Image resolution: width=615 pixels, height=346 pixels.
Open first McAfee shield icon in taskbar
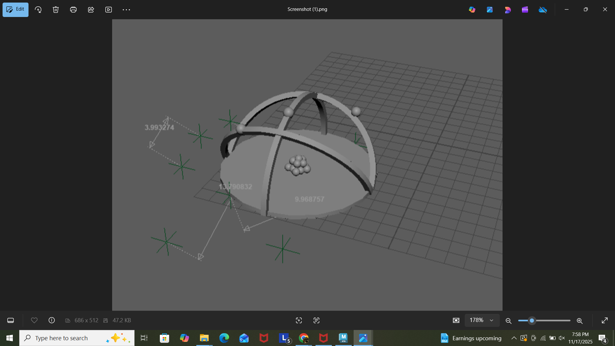pos(264,338)
